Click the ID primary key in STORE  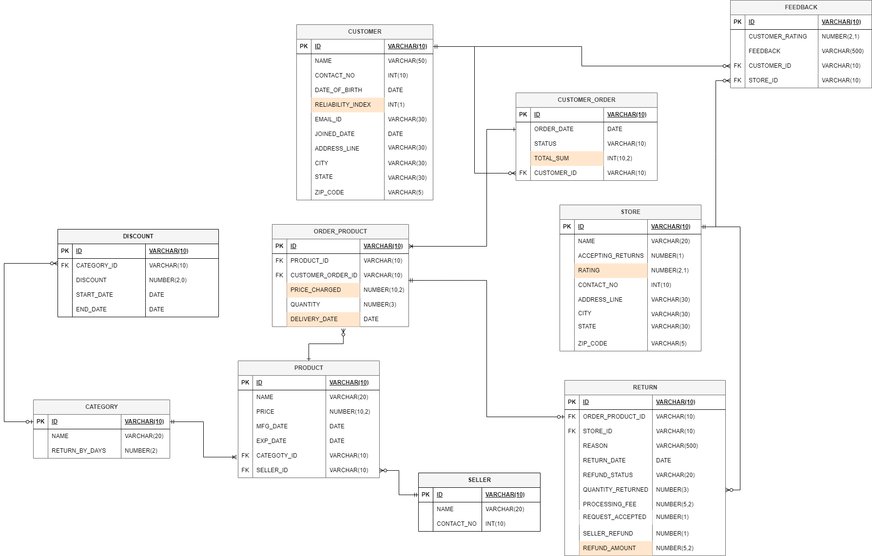[581, 227]
